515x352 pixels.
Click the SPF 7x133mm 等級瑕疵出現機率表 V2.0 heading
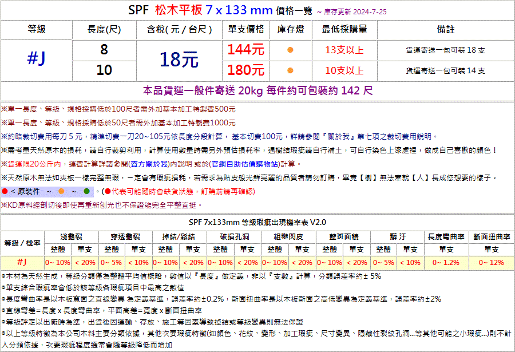point(257,222)
